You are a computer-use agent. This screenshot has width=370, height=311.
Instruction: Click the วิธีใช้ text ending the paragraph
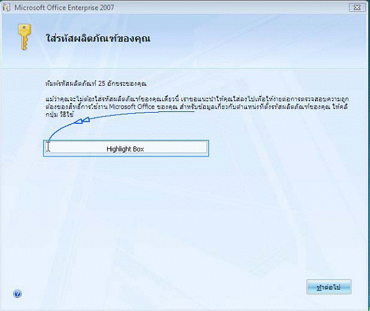pos(66,115)
